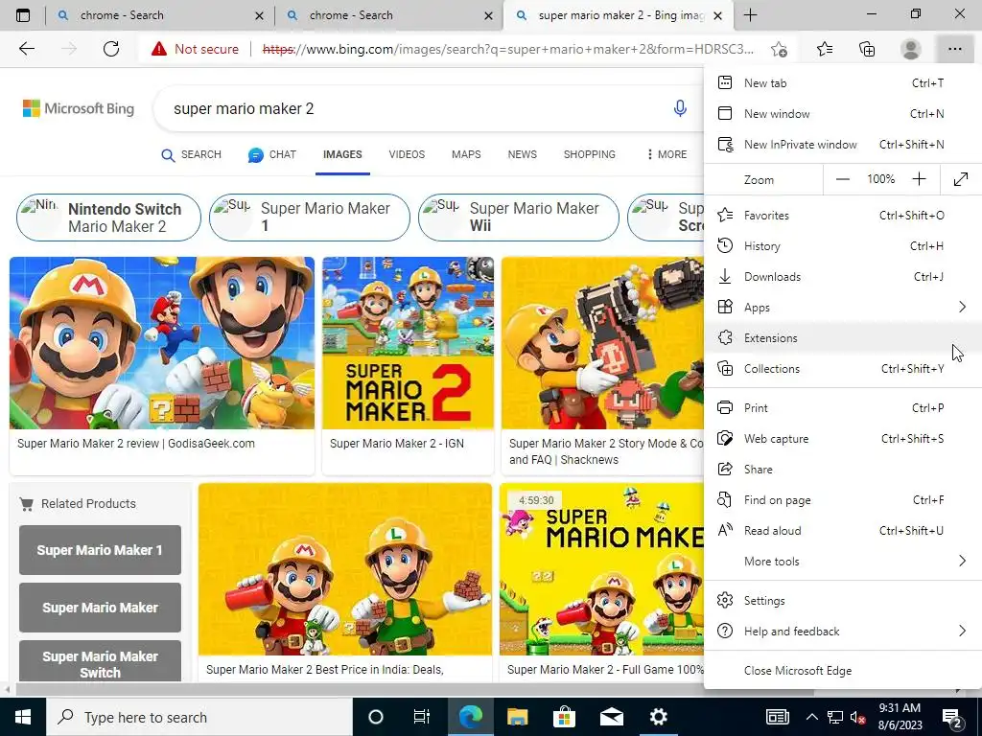982x736 pixels.
Task: Open Settings gear on taskbar
Action: (658, 717)
